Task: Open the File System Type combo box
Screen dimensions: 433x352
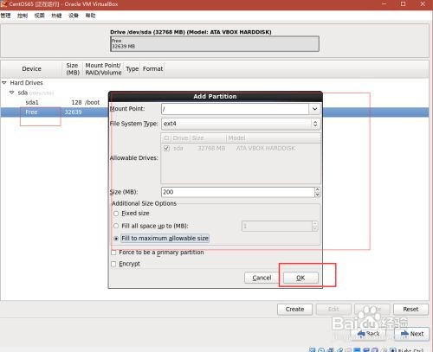Action: (x=241, y=124)
